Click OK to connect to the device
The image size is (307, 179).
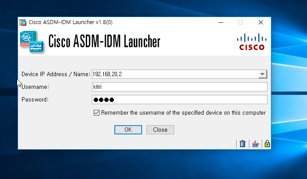click(x=128, y=130)
